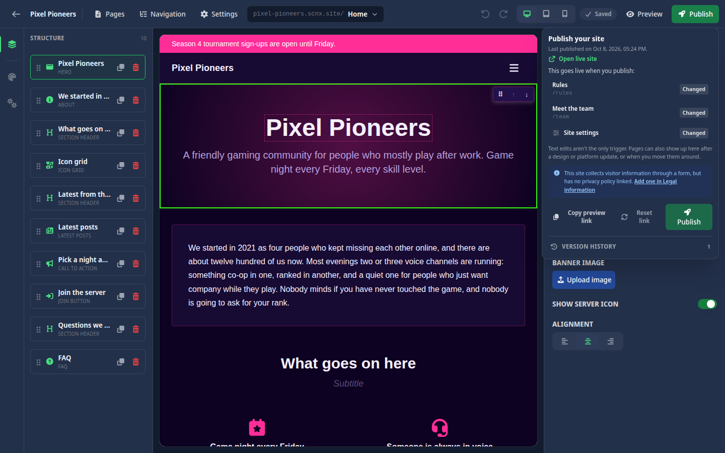
Task: Duplicate the Icon grid block
Action: pos(121,166)
